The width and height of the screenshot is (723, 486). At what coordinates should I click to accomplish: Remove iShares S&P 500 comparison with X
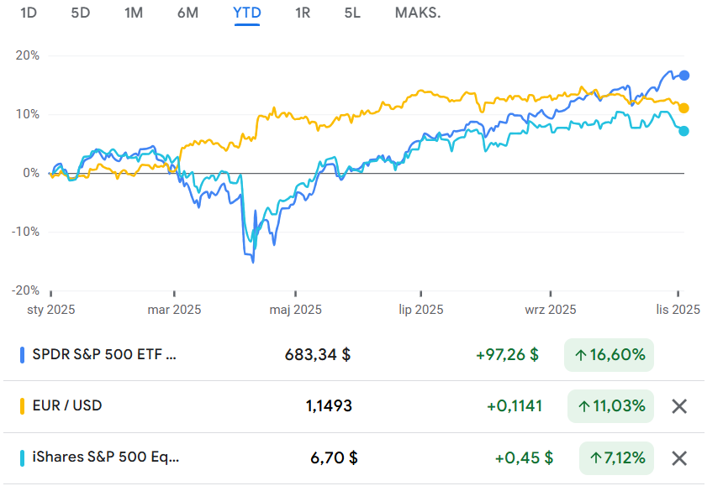tap(679, 458)
